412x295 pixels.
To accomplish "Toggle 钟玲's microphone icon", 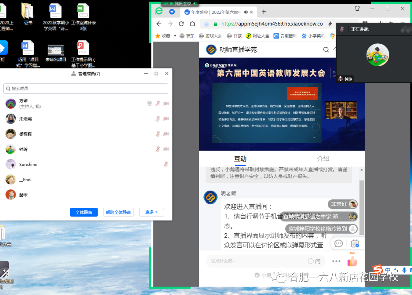I will (158, 149).
